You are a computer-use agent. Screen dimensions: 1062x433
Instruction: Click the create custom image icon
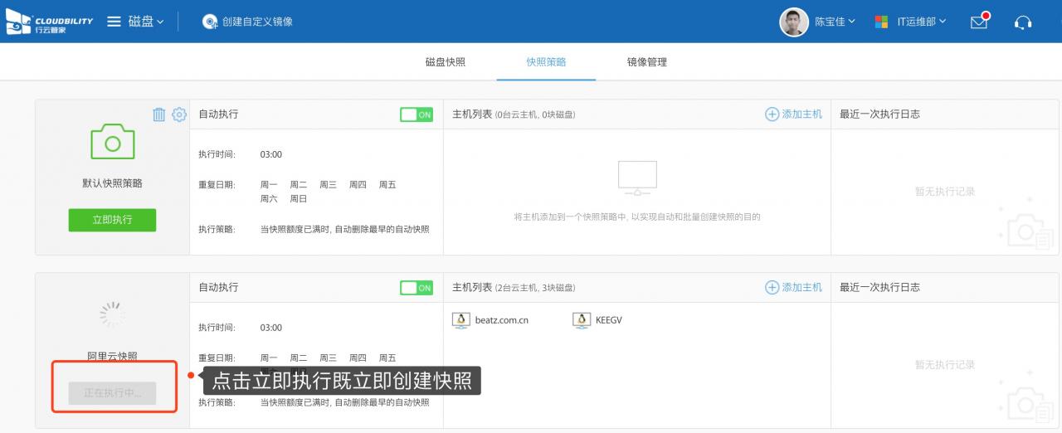tap(210, 22)
